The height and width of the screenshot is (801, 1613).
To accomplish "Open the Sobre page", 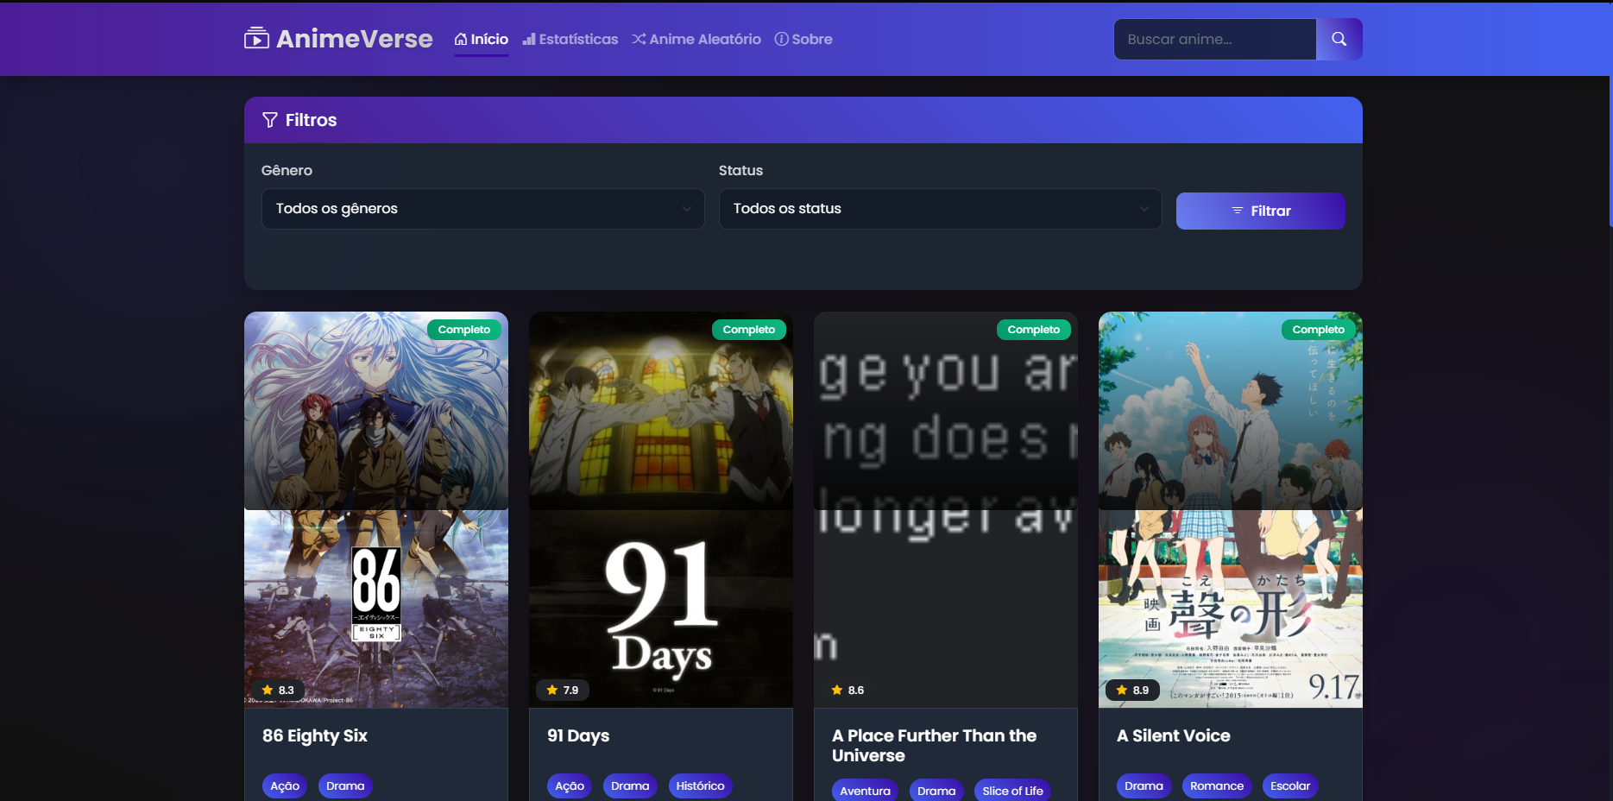I will click(x=803, y=39).
